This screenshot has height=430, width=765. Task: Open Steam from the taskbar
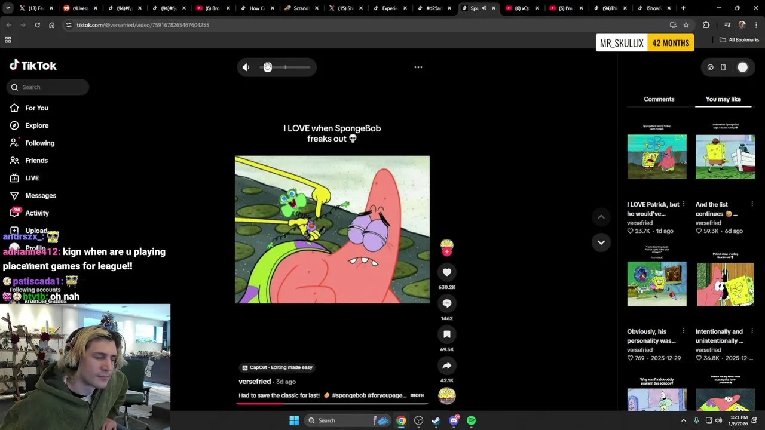coord(436,420)
